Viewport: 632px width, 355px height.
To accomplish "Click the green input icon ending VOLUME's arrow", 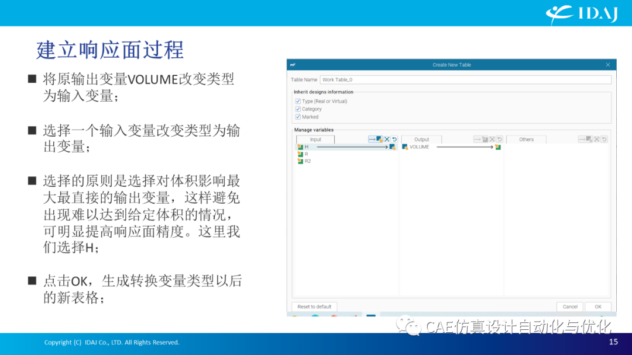I will [498, 147].
